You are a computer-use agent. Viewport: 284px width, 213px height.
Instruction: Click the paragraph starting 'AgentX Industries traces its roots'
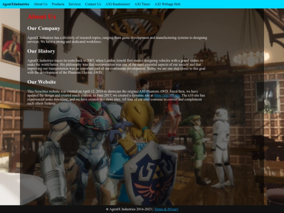pyautogui.click(x=116, y=66)
